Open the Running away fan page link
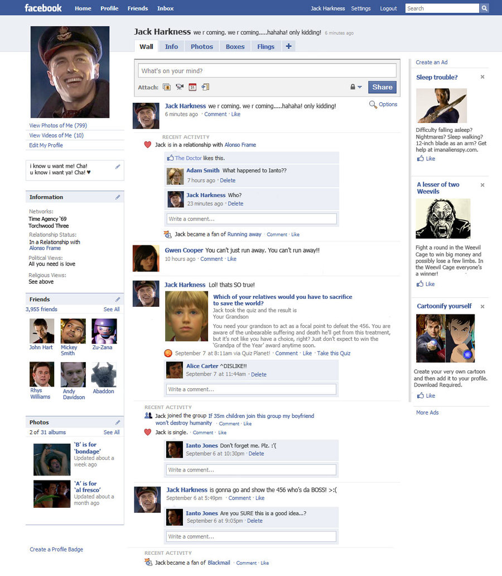The width and height of the screenshot is (502, 576). pos(244,235)
